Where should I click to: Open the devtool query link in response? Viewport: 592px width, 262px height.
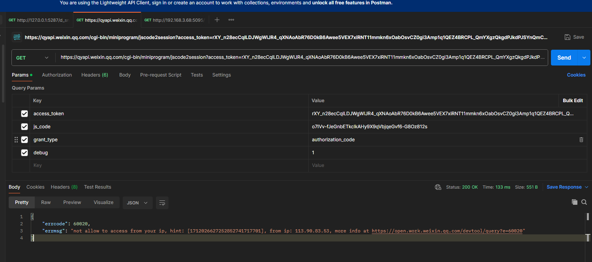point(447,231)
